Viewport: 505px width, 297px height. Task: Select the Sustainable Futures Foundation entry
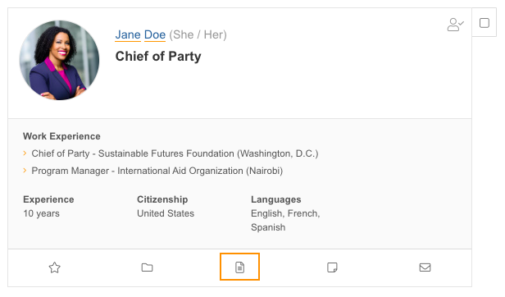(175, 153)
